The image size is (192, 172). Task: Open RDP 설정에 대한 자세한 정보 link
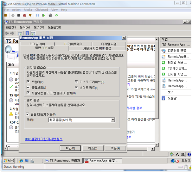tap(44, 139)
